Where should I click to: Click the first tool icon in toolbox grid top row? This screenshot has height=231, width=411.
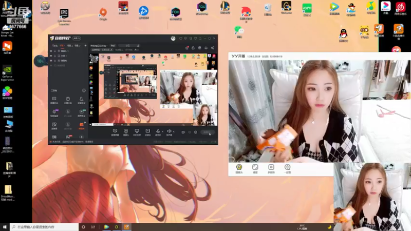[54, 100]
